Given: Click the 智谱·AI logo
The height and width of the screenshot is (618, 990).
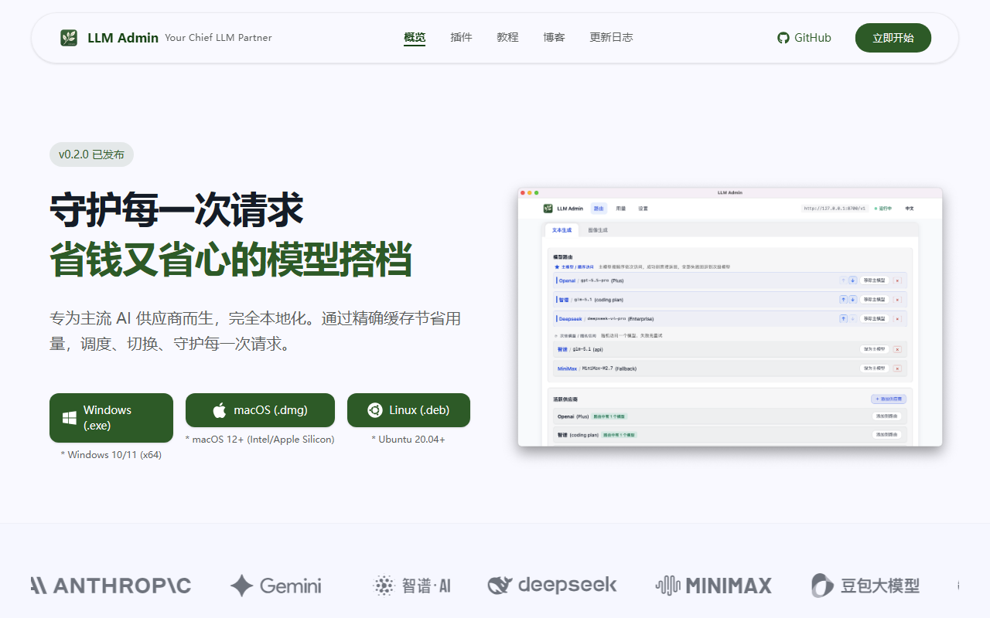Looking at the screenshot, I should pyautogui.click(x=411, y=586).
